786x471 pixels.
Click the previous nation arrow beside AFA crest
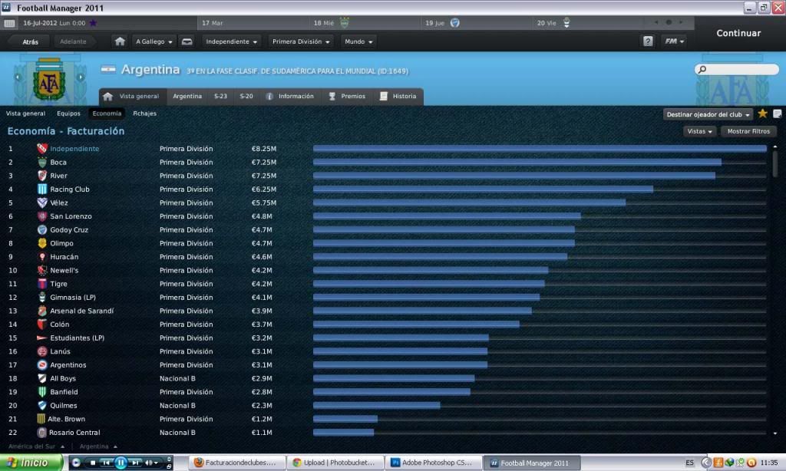click(x=18, y=77)
